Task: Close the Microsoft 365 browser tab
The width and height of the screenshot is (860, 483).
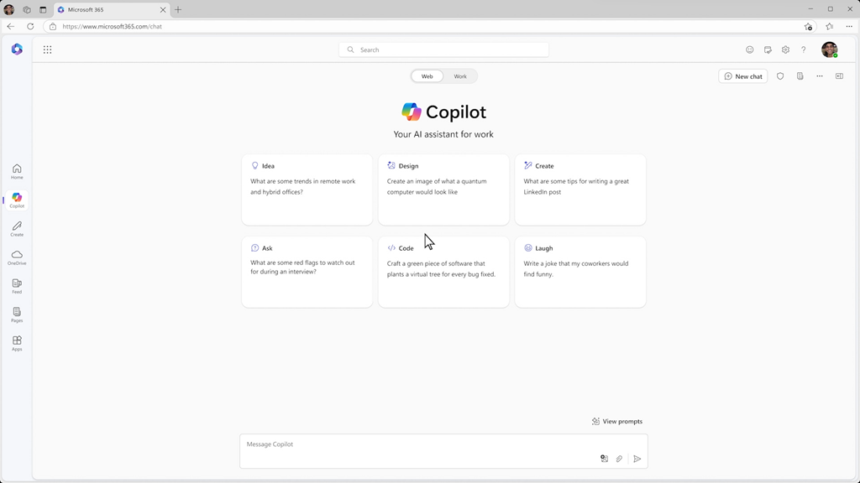Action: point(163,10)
